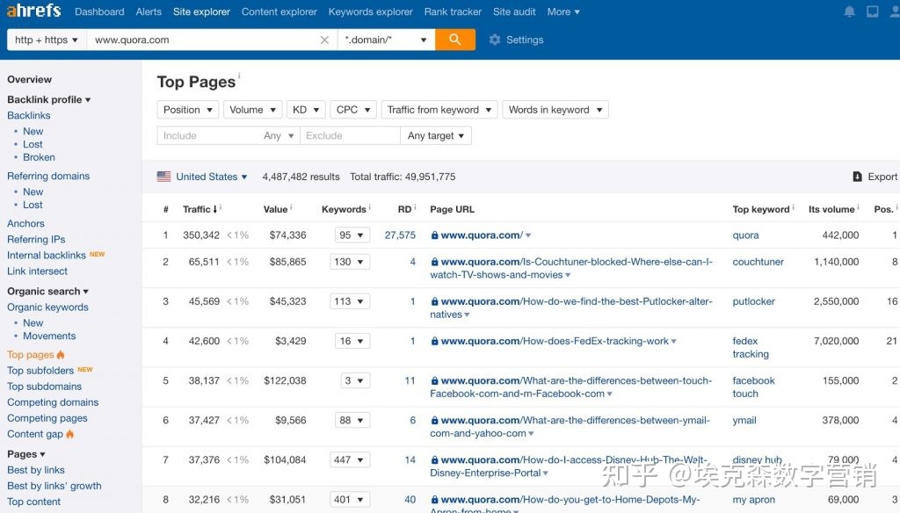Open the Dashboard menu item
This screenshot has width=900, height=513.
click(99, 11)
